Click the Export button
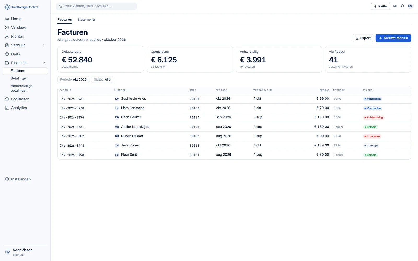Viewport: 418px width, 261px height. pos(363,38)
